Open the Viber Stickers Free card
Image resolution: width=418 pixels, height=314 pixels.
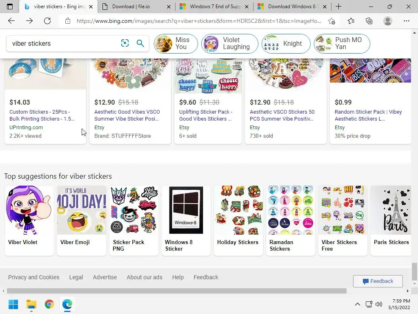[x=343, y=220]
